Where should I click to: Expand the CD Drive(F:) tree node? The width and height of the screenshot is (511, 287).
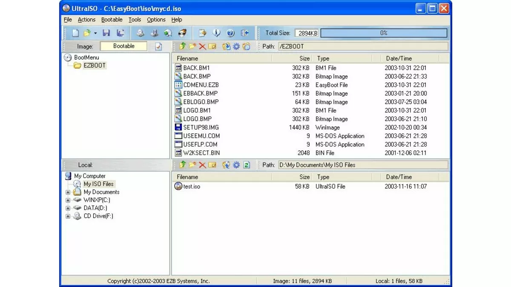tap(68, 216)
